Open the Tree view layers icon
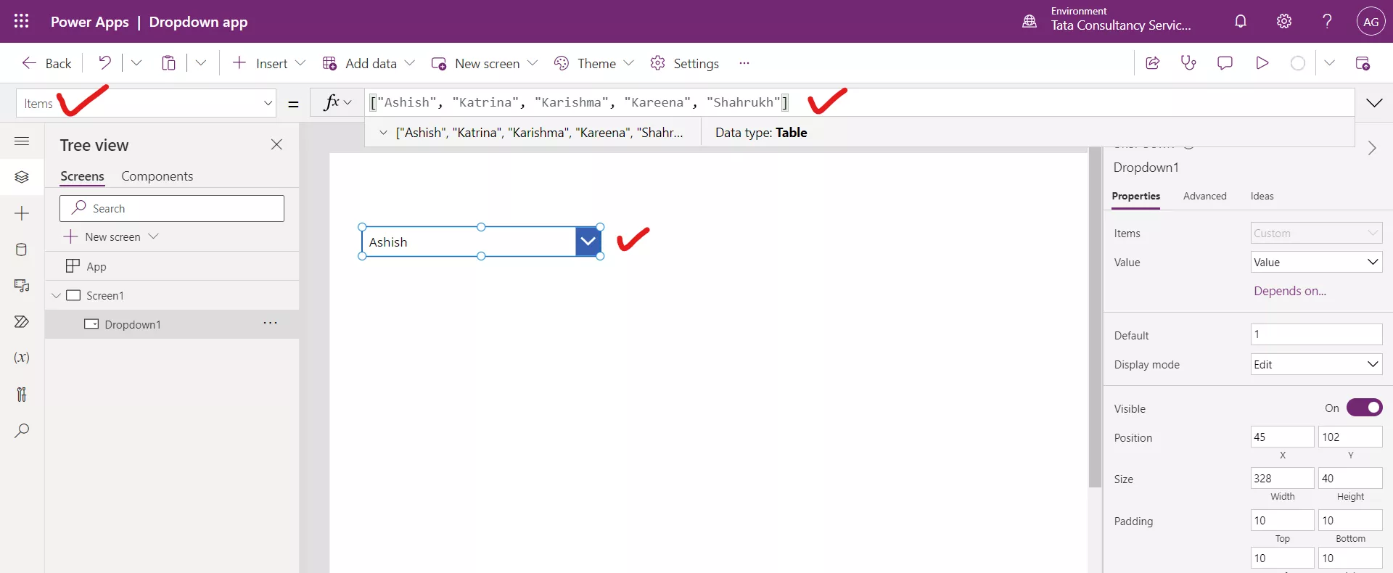1393x573 pixels. pos(22,177)
